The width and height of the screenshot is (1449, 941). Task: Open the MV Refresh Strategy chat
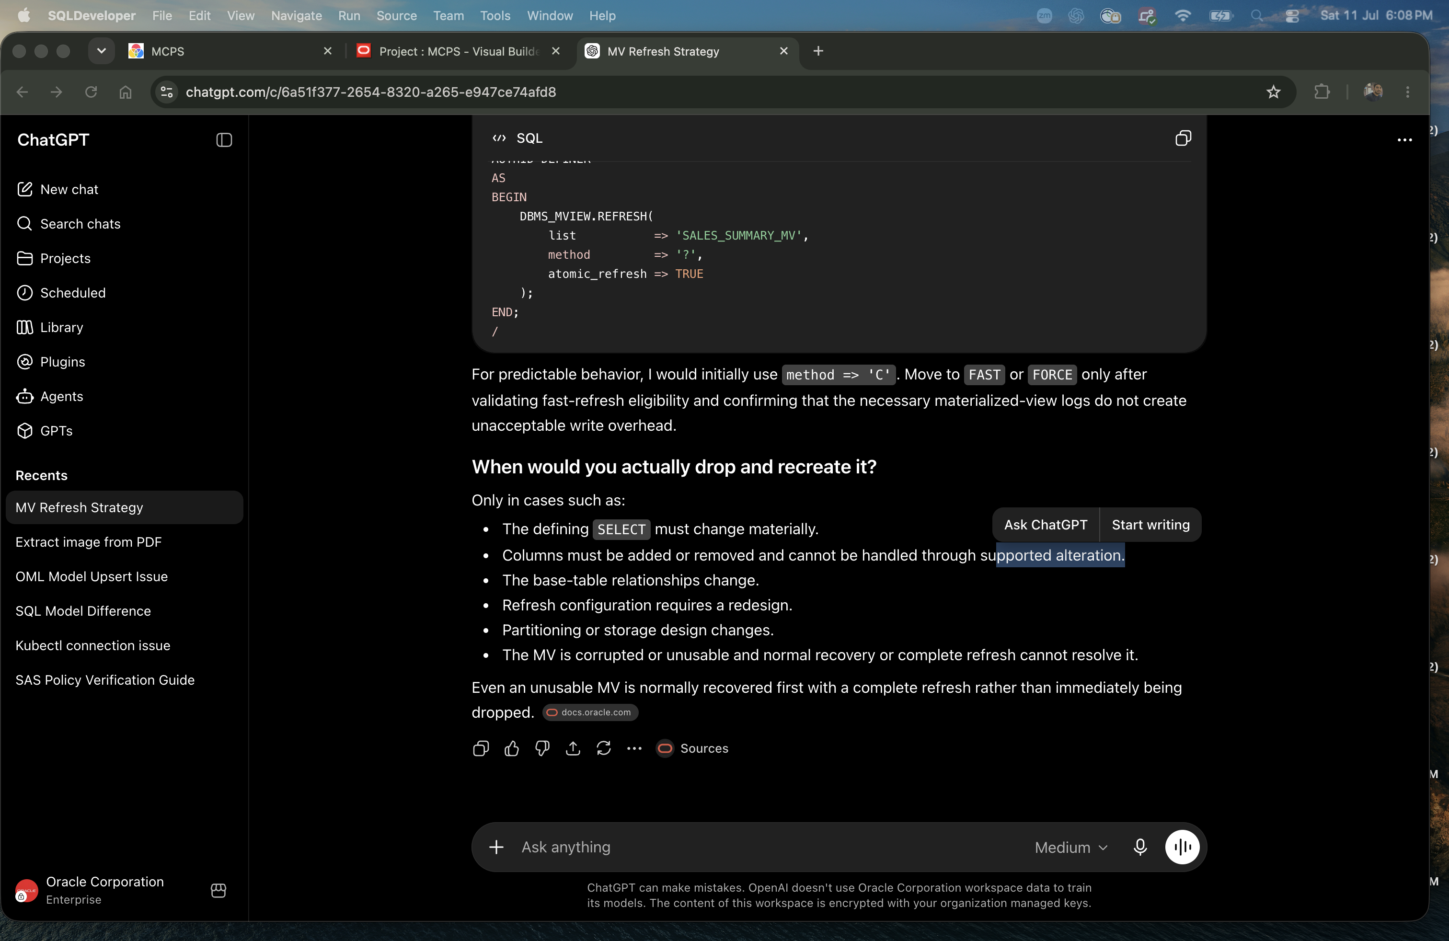(124, 507)
